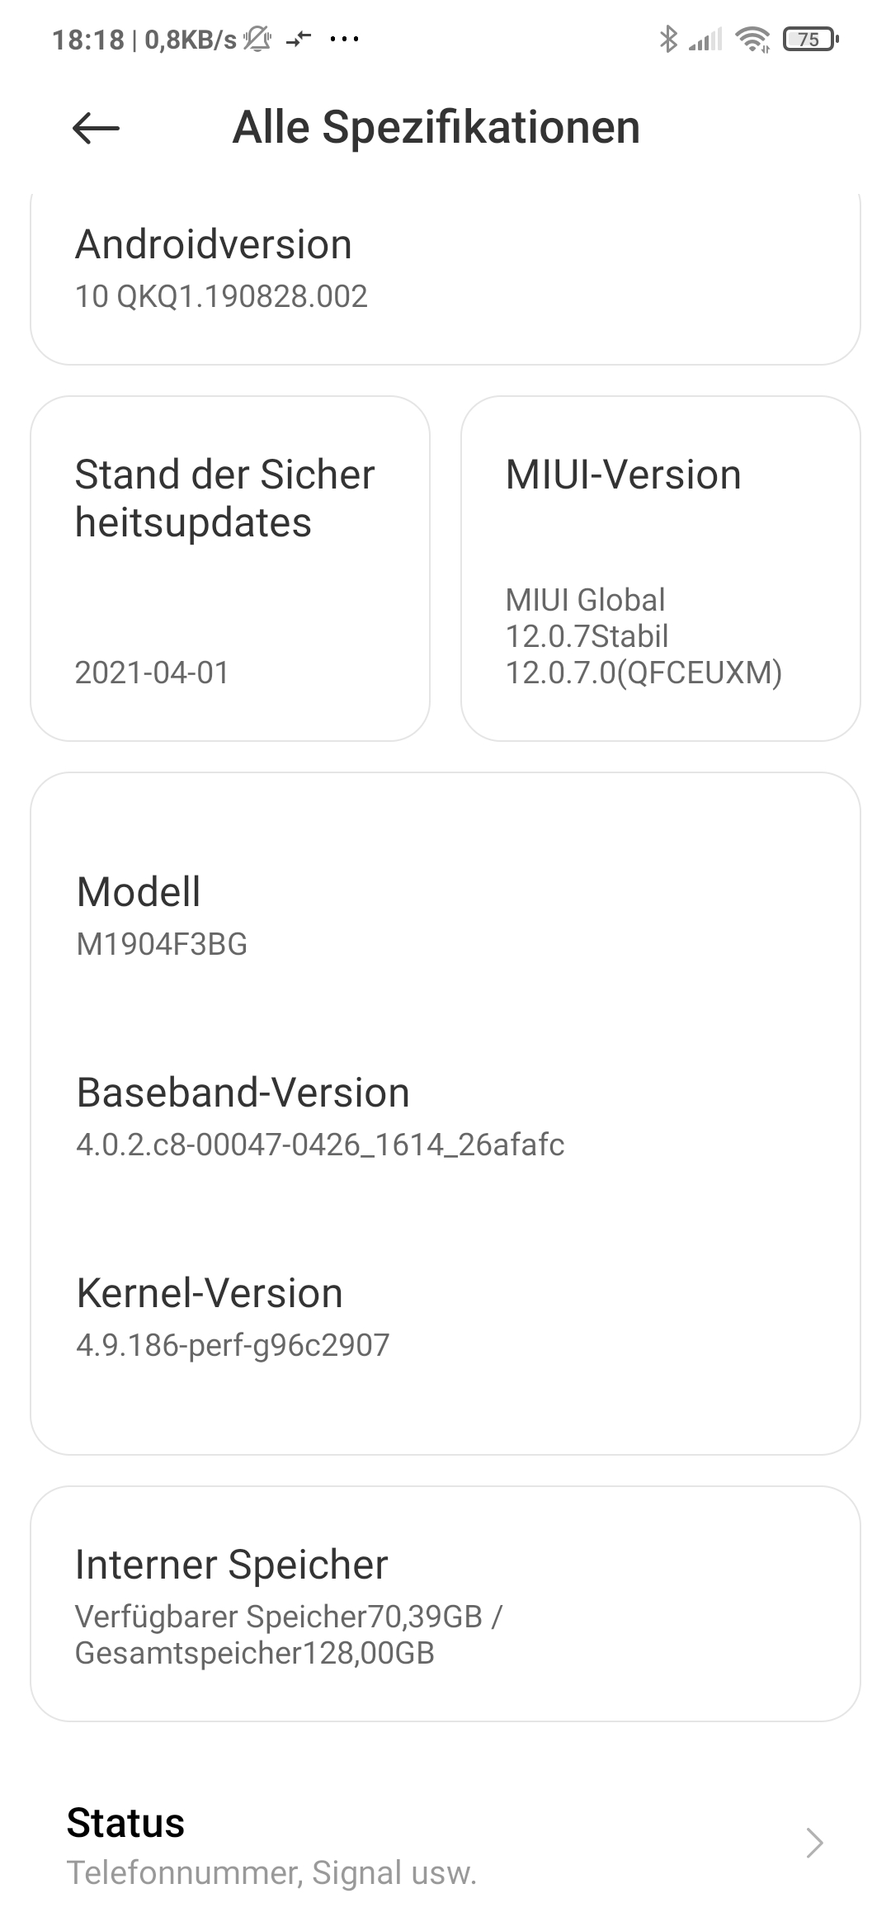Tap the 18:18 clock in status bar

87,39
